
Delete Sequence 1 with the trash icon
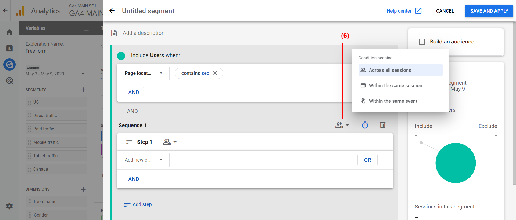click(383, 125)
